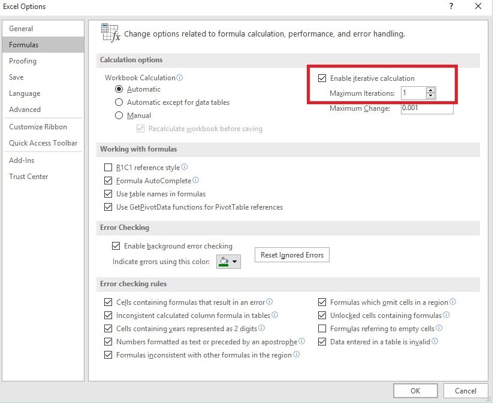498x403 pixels.
Task: Open the Quick Access Toolbar category
Action: 43,143
